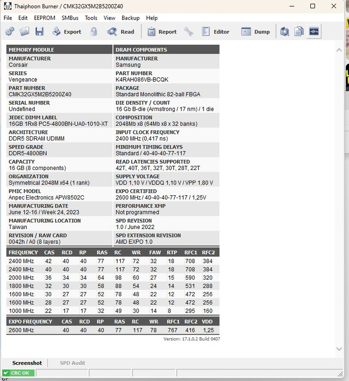Image resolution: width=349 pixels, height=381 pixels.
Task: Click the Export toolbar button
Action: click(67, 31)
